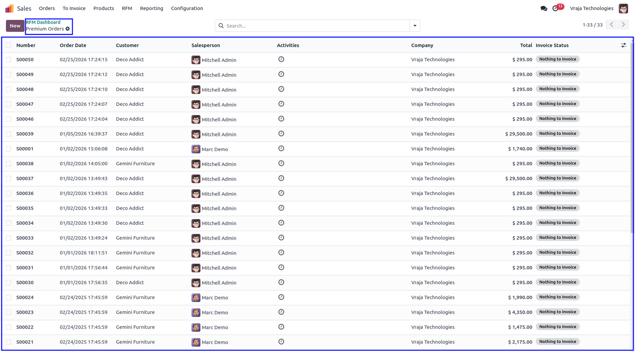
Task: Open optional columns adjust icon
Action: (x=623, y=45)
